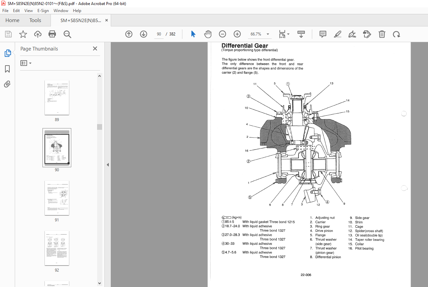Open the View menu

28,11
